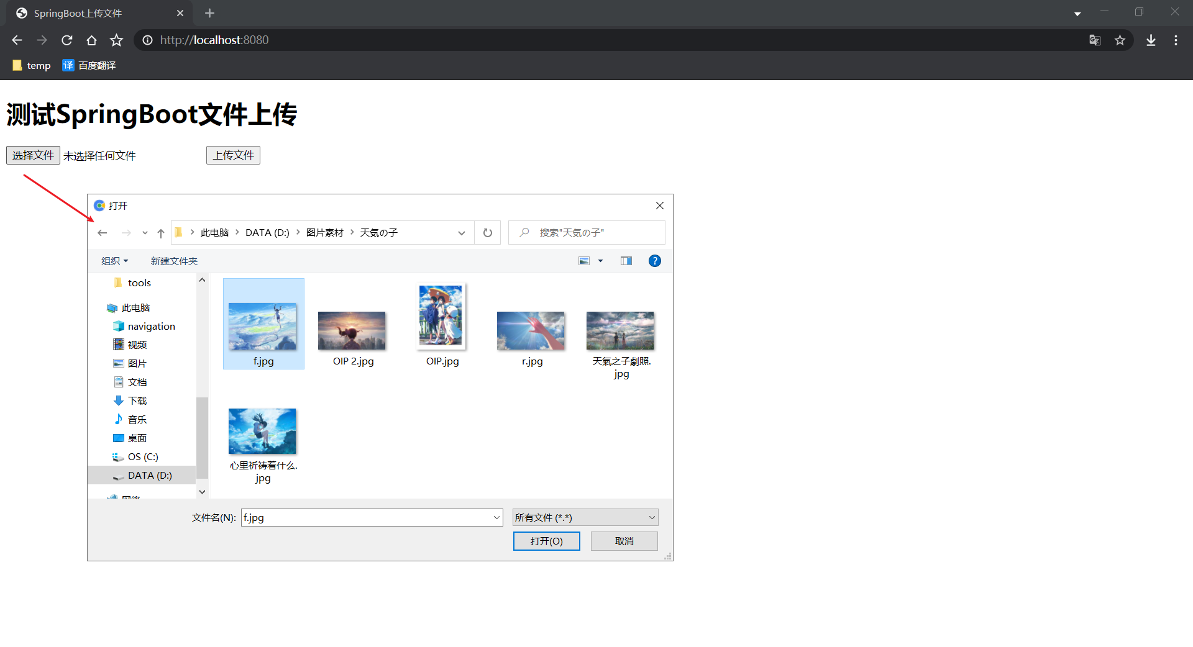Image resolution: width=1193 pixels, height=647 pixels.
Task: Click the 上传文件 button
Action: [x=233, y=155]
